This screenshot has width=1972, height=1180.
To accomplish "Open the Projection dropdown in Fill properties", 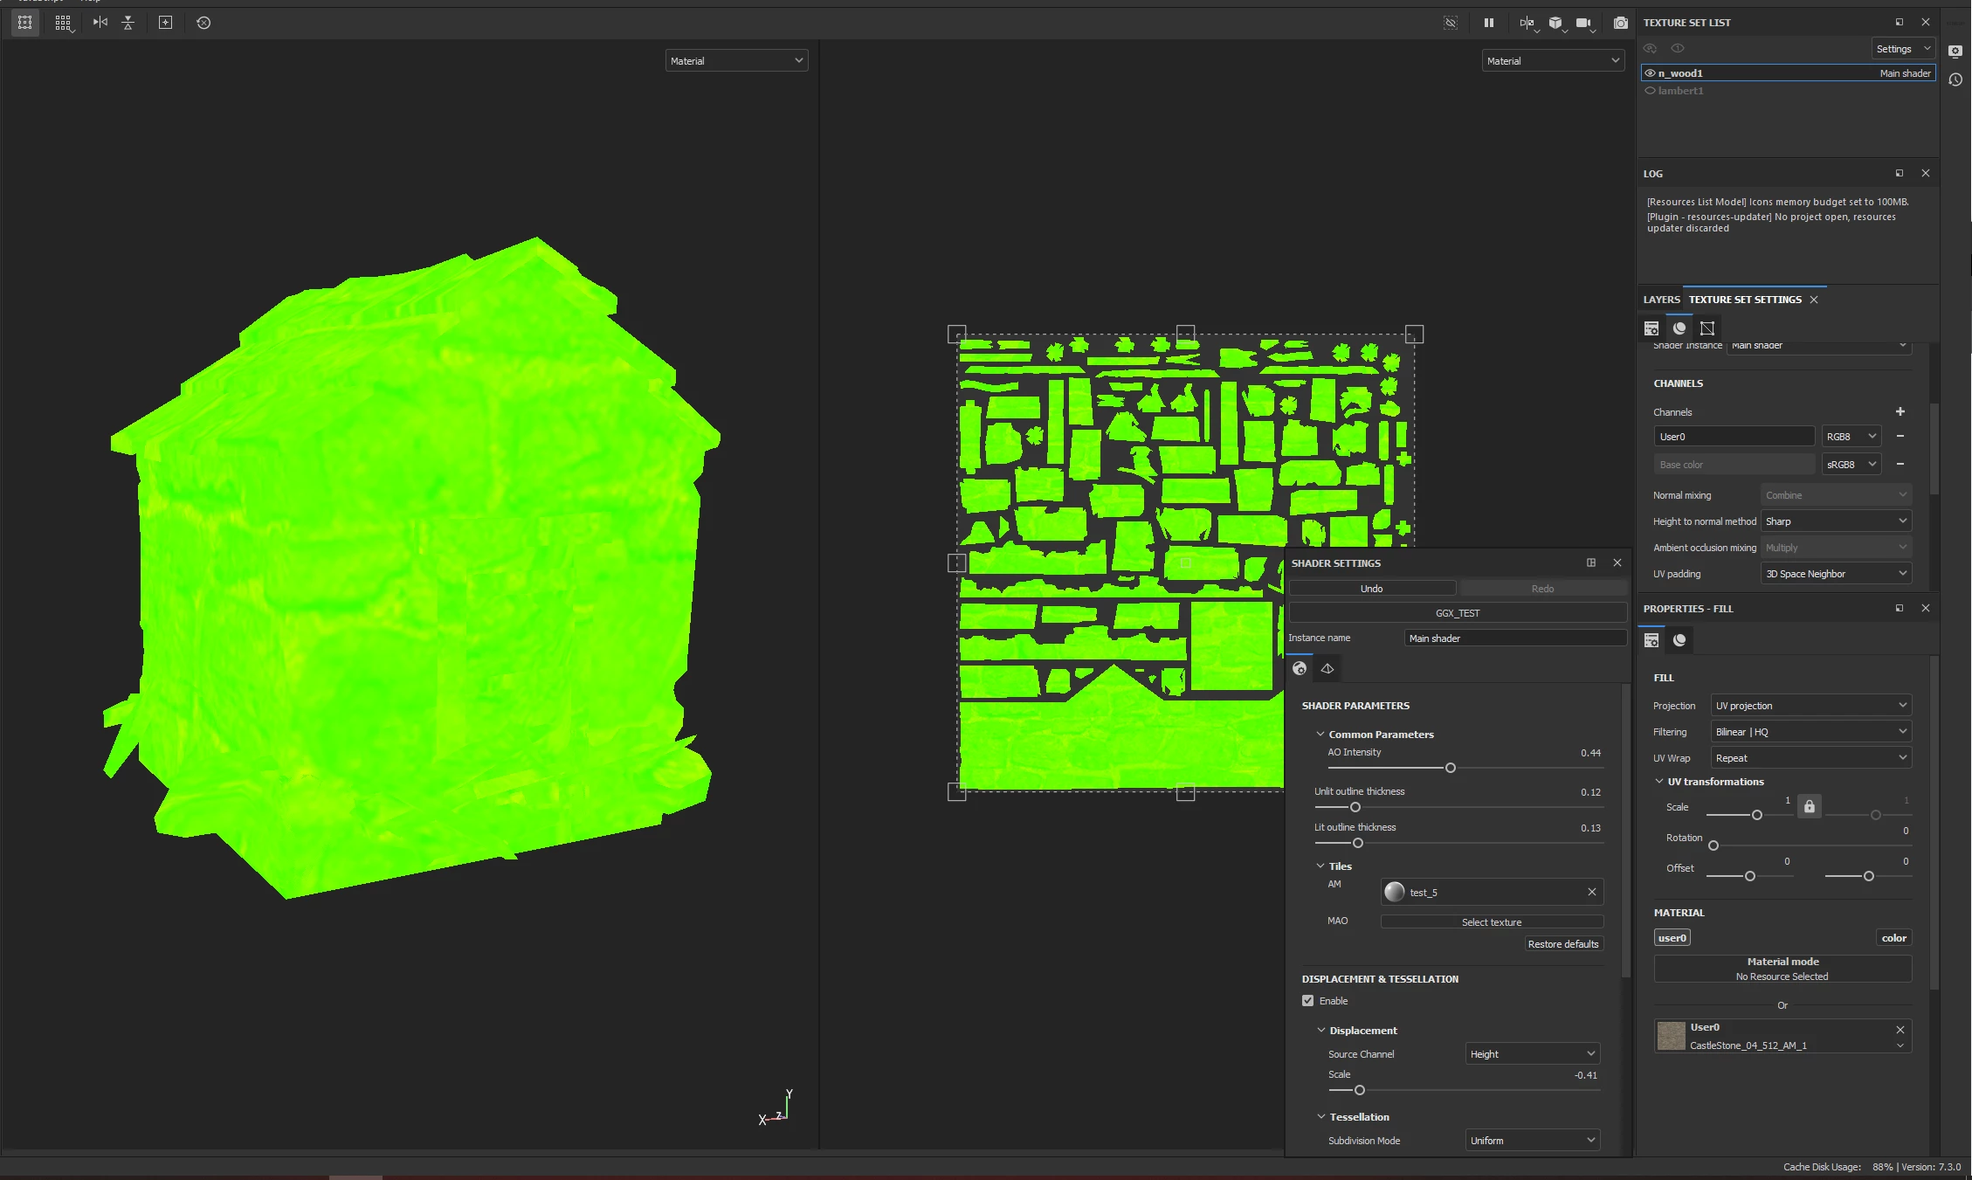I will [x=1810, y=706].
